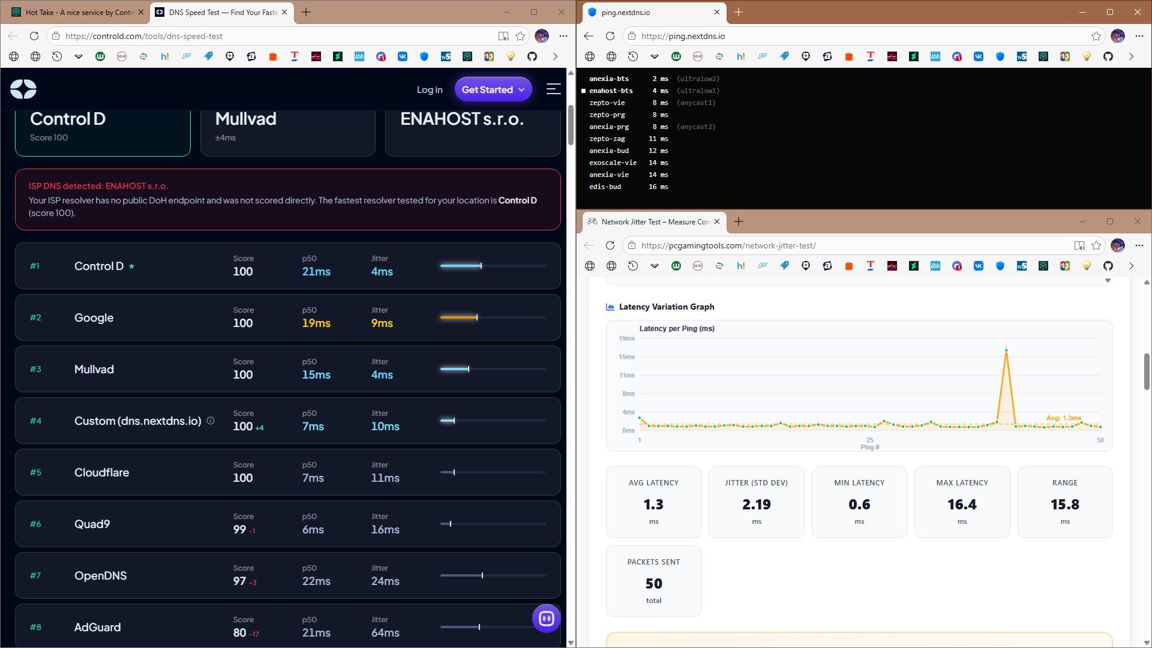
Task: Expand the bookmarks overflow chevron in the left browser
Action: (555, 56)
